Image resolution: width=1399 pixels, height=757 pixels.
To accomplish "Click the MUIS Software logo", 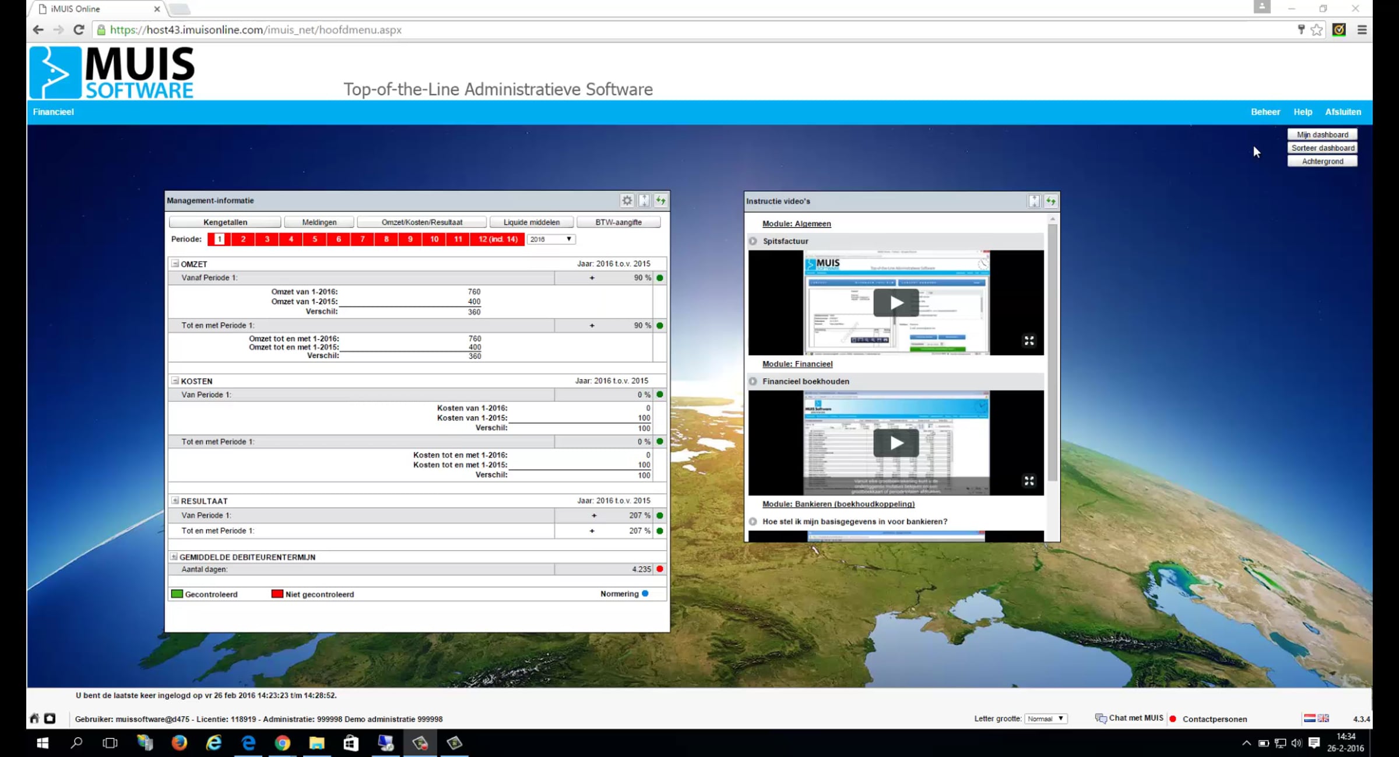I will coord(112,73).
